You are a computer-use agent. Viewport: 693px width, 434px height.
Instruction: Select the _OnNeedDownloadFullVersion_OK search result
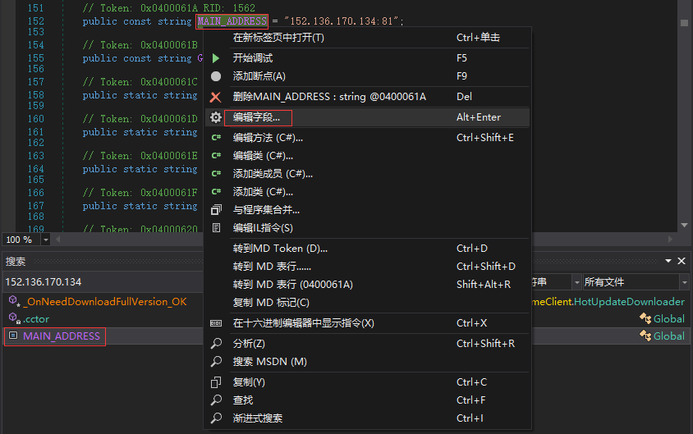pyautogui.click(x=104, y=301)
